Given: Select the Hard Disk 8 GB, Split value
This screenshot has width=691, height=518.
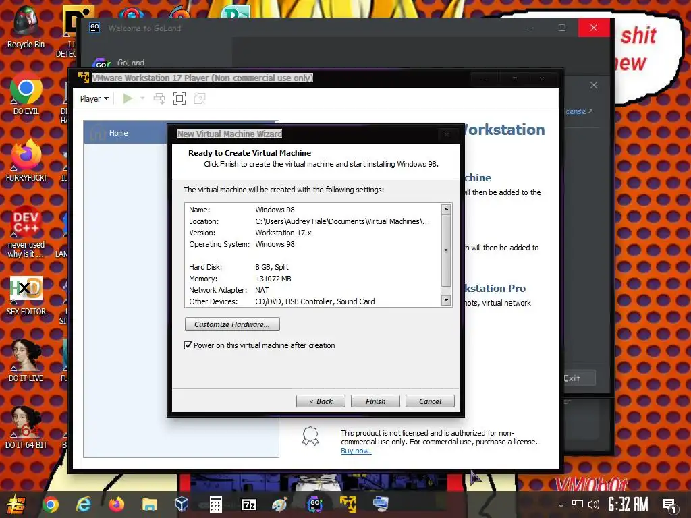Looking at the screenshot, I should 272,267.
